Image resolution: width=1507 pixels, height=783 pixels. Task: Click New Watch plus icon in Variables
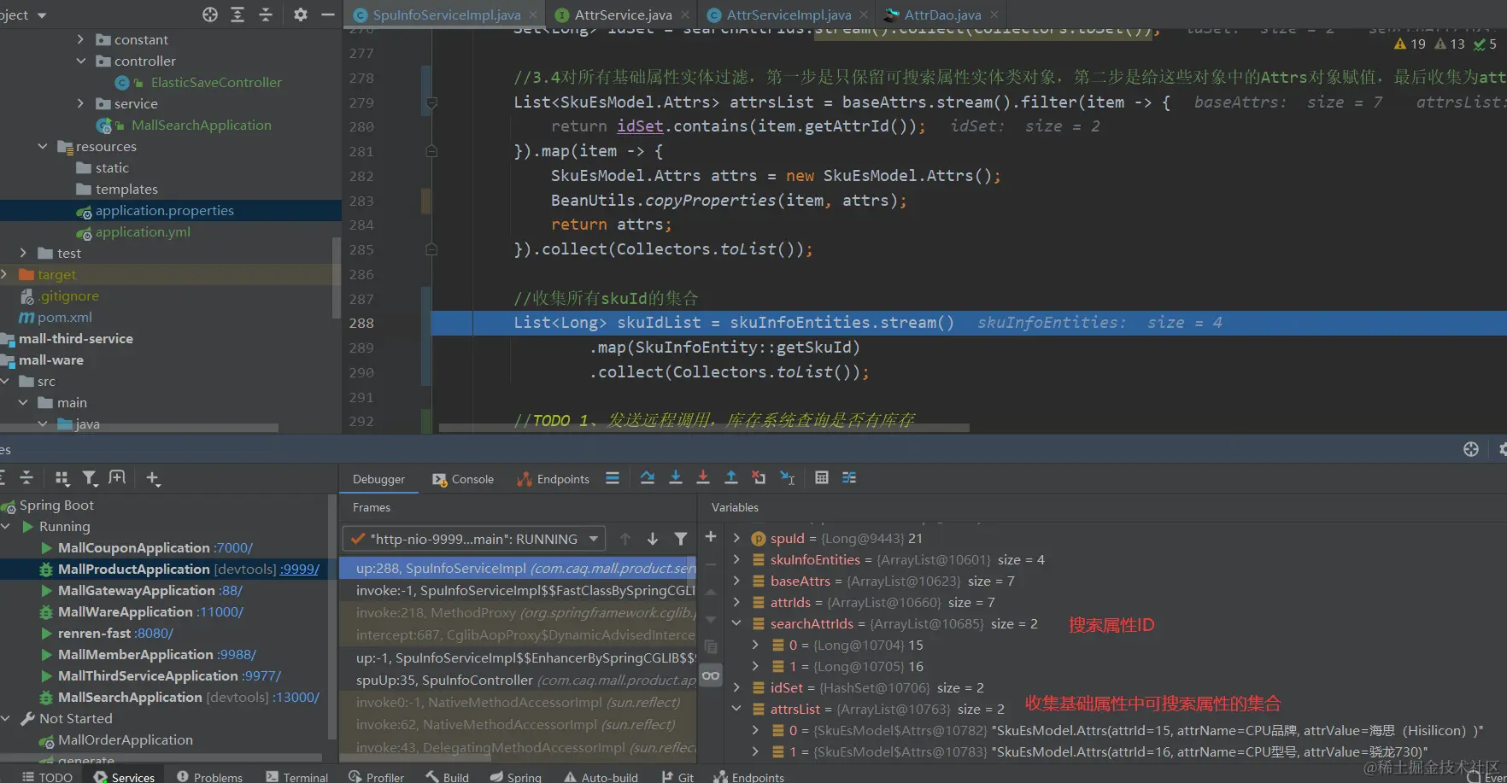[711, 536]
